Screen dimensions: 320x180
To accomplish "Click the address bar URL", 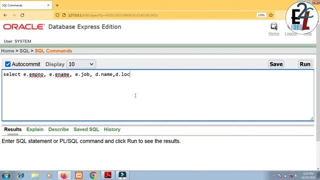I will coord(113,15).
